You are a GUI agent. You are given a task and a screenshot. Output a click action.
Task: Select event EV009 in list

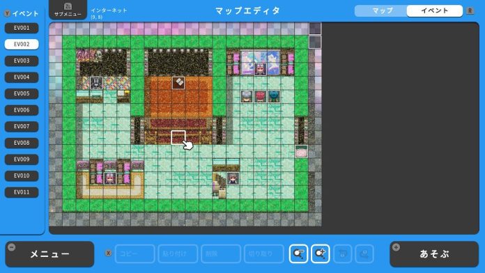pos(22,159)
